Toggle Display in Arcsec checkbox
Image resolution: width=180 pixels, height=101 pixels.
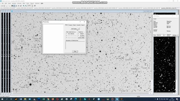coord(166,35)
